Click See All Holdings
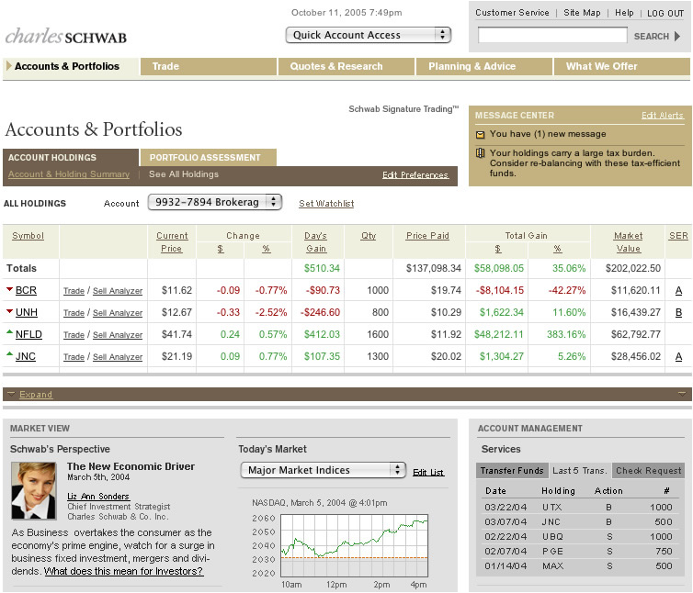 click(184, 174)
